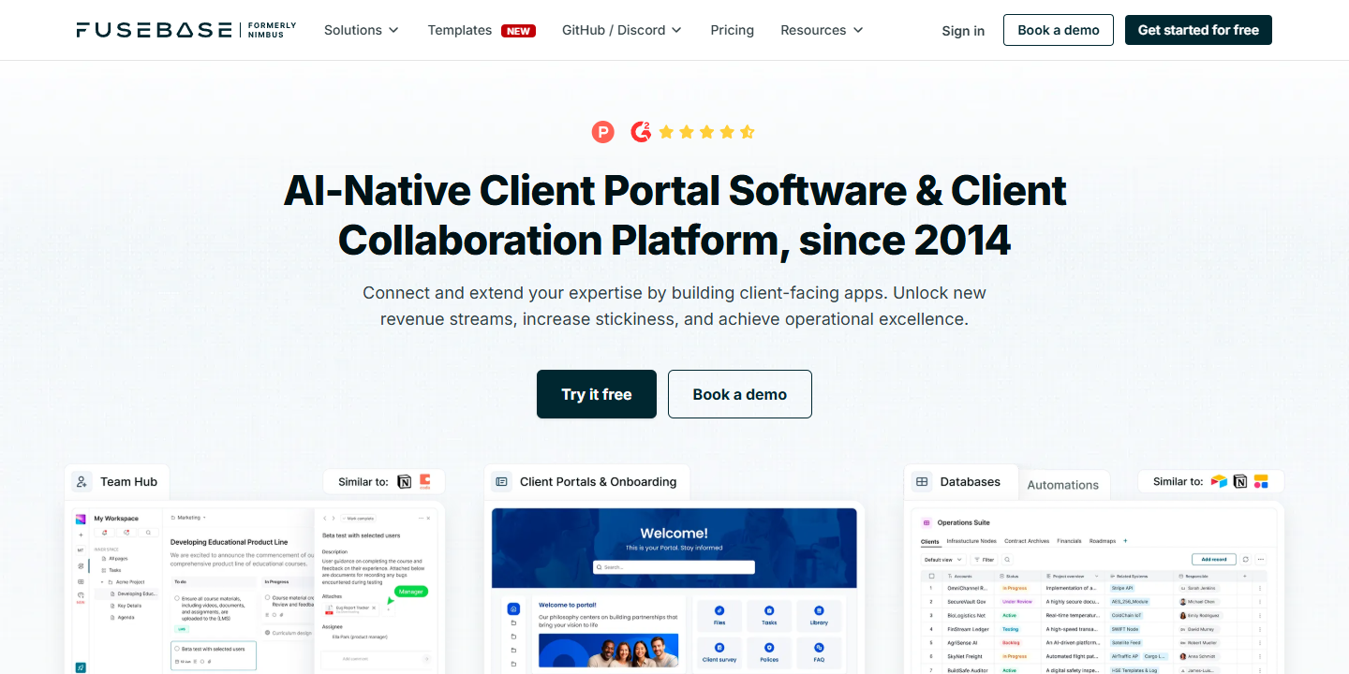
Task: Click the FuseBase logo
Action: (x=186, y=30)
